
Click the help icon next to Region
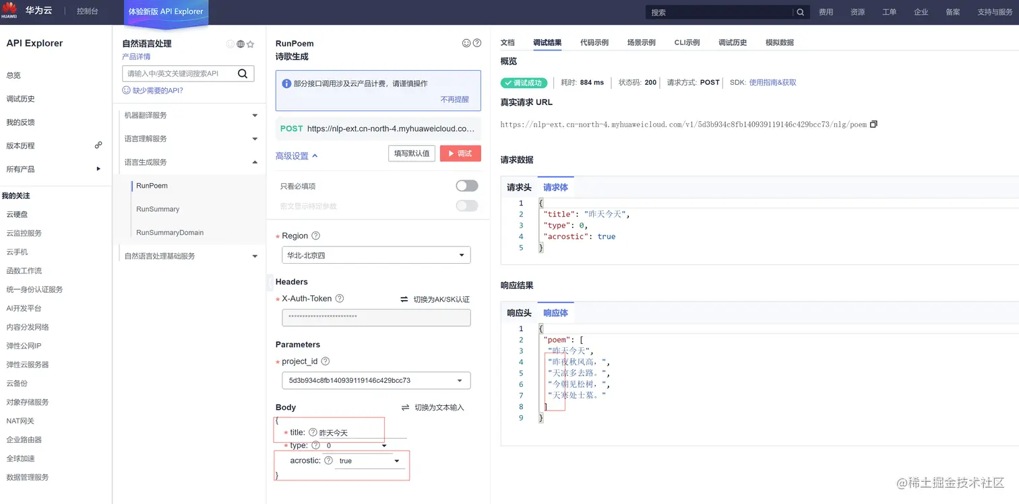click(x=315, y=236)
